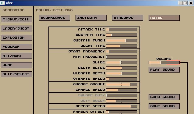Generate a Hit/Hurt sound
Image resolution: width=194 pixels, height=114 pixels.
click(x=16, y=56)
